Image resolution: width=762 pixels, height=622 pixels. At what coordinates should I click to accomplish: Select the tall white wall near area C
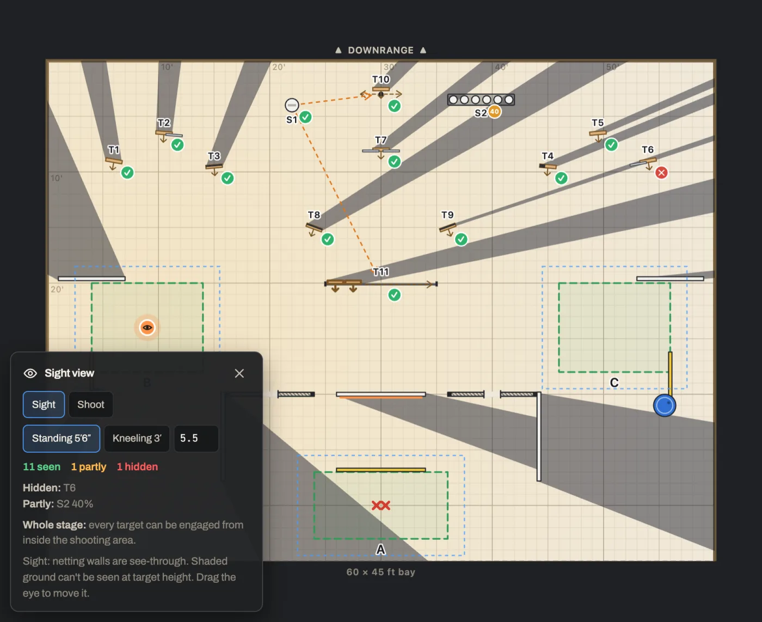pyautogui.click(x=539, y=436)
